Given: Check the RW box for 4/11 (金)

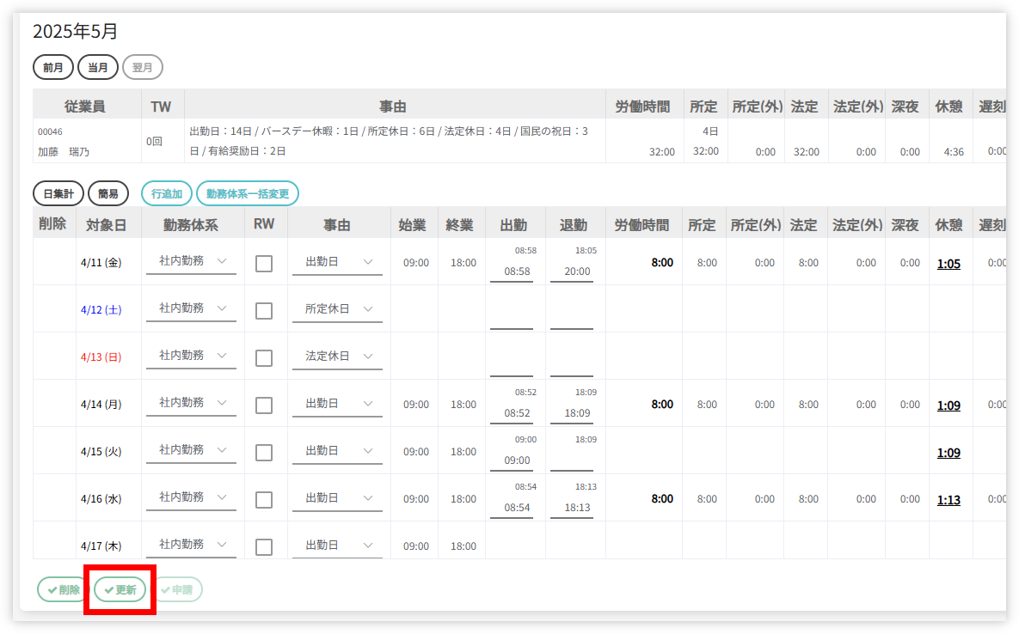Looking at the screenshot, I should 264,264.
